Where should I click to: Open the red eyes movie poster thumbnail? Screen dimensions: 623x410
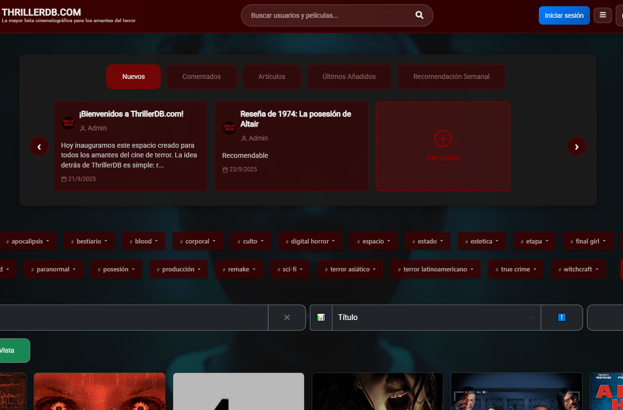[100, 391]
